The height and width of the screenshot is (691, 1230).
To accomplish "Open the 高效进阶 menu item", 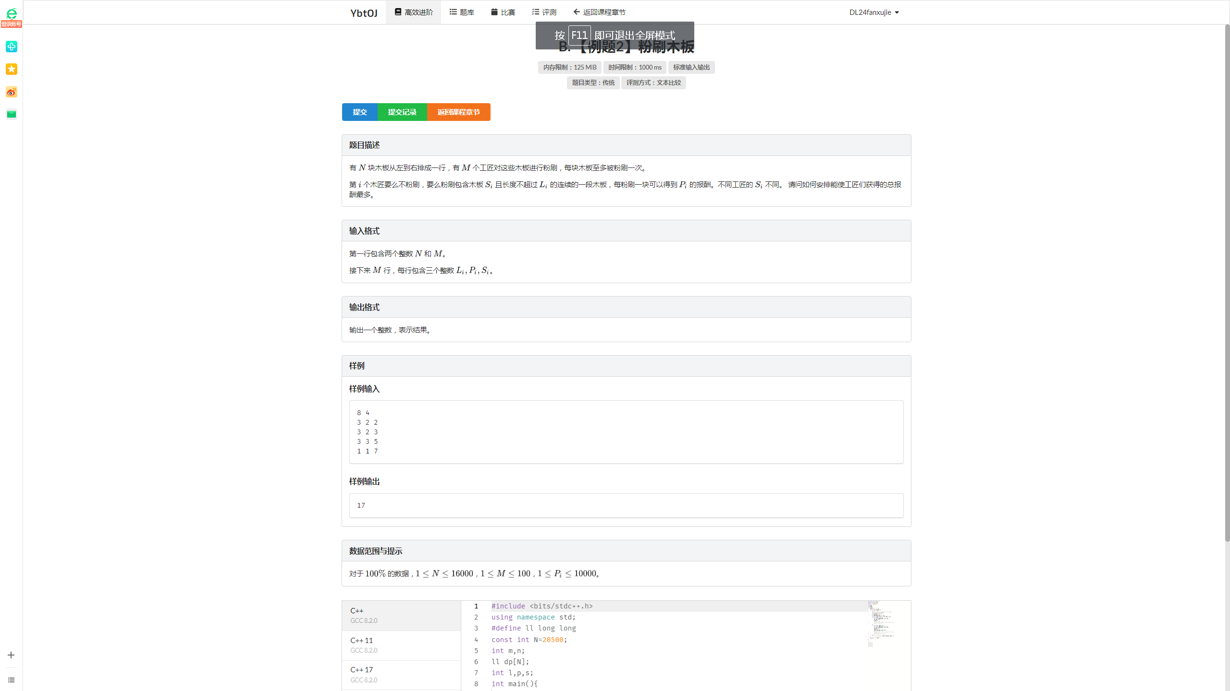I will (414, 12).
